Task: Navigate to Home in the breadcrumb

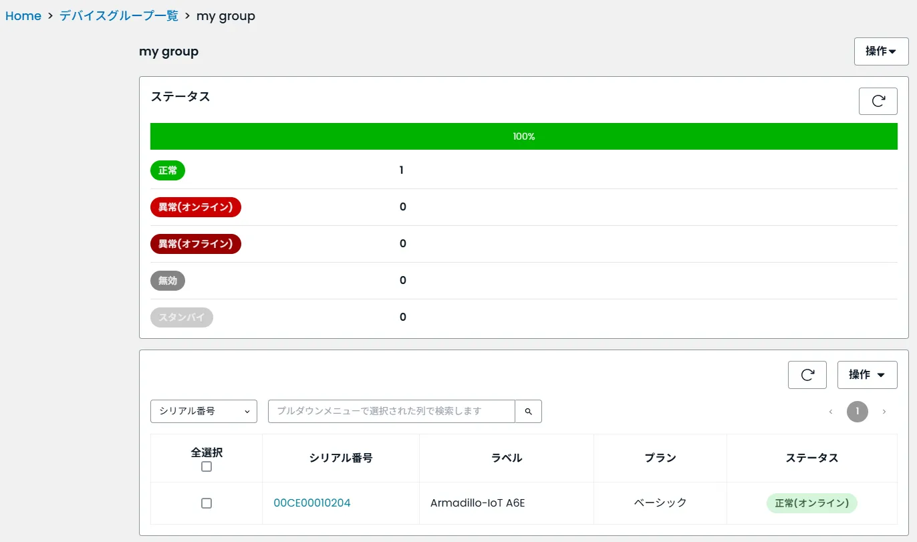Action: pos(23,15)
